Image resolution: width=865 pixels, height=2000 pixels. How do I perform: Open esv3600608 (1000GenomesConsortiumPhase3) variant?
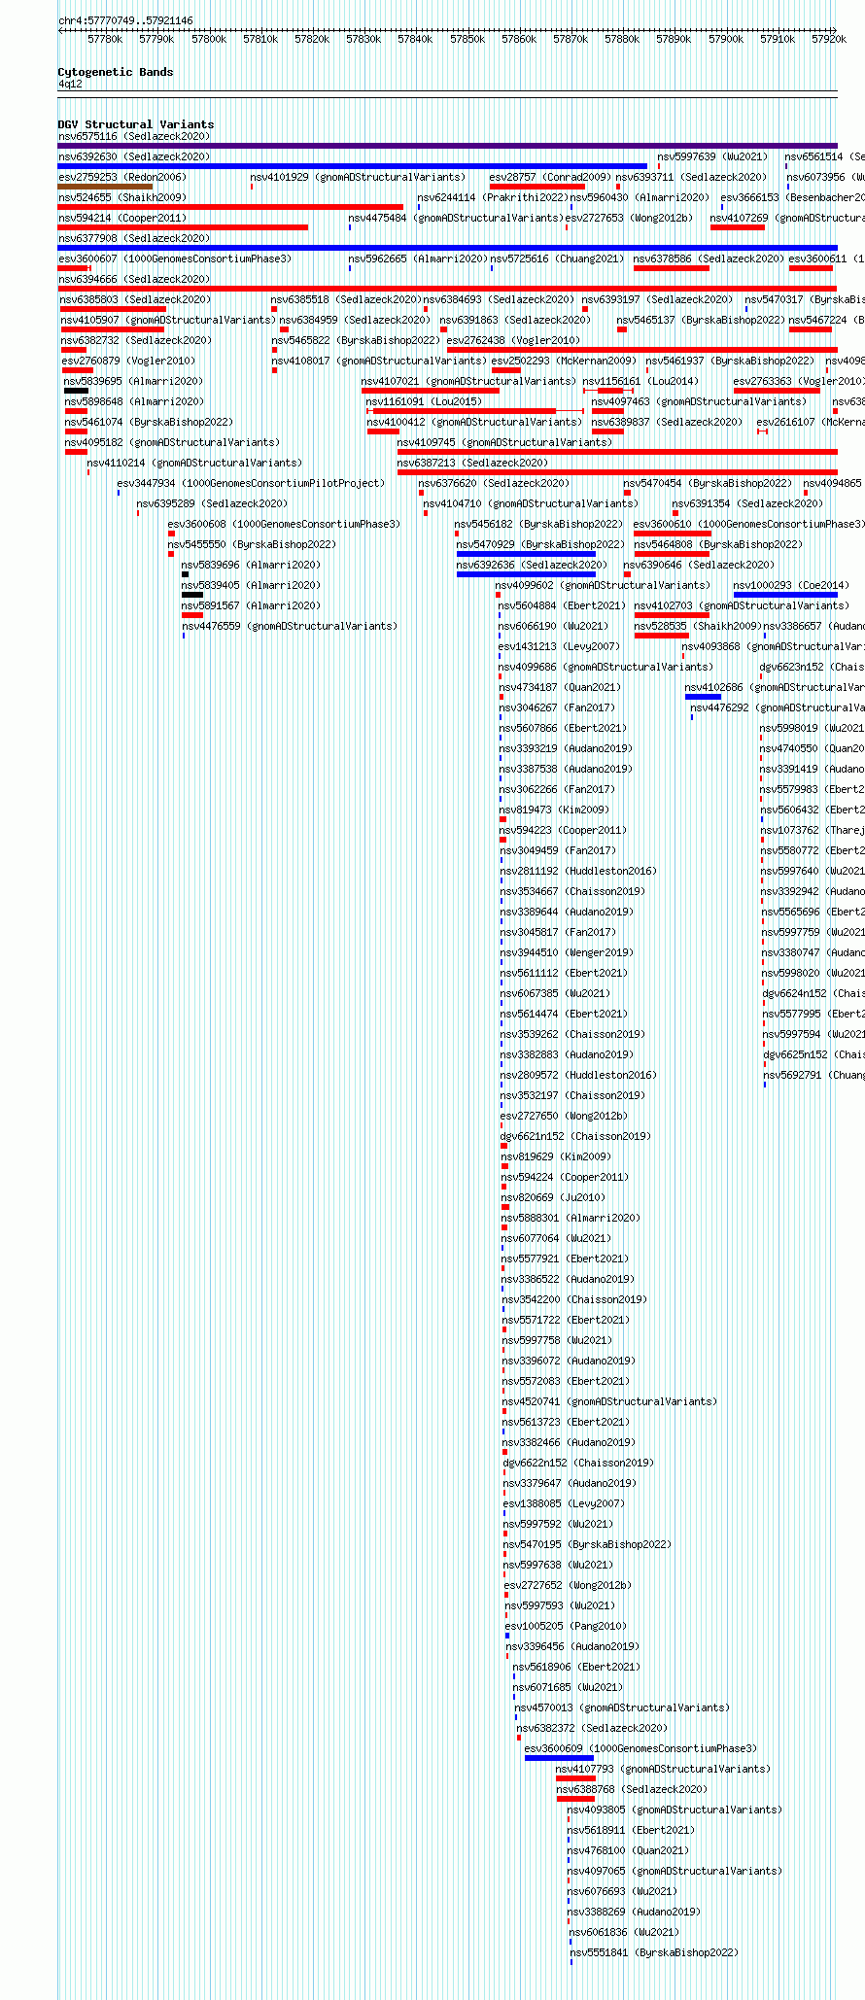pyautogui.click(x=284, y=525)
